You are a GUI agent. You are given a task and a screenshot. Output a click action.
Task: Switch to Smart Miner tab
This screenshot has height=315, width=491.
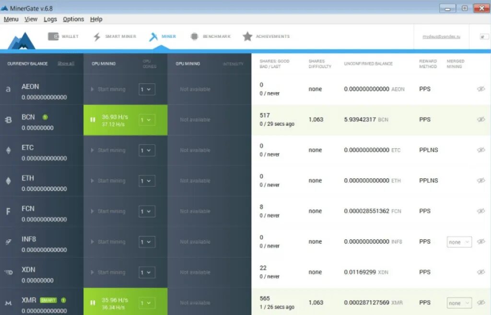[115, 36]
